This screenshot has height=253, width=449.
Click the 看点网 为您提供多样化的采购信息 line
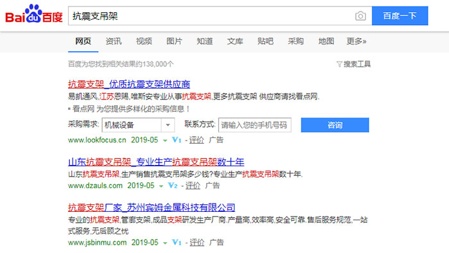pos(129,109)
